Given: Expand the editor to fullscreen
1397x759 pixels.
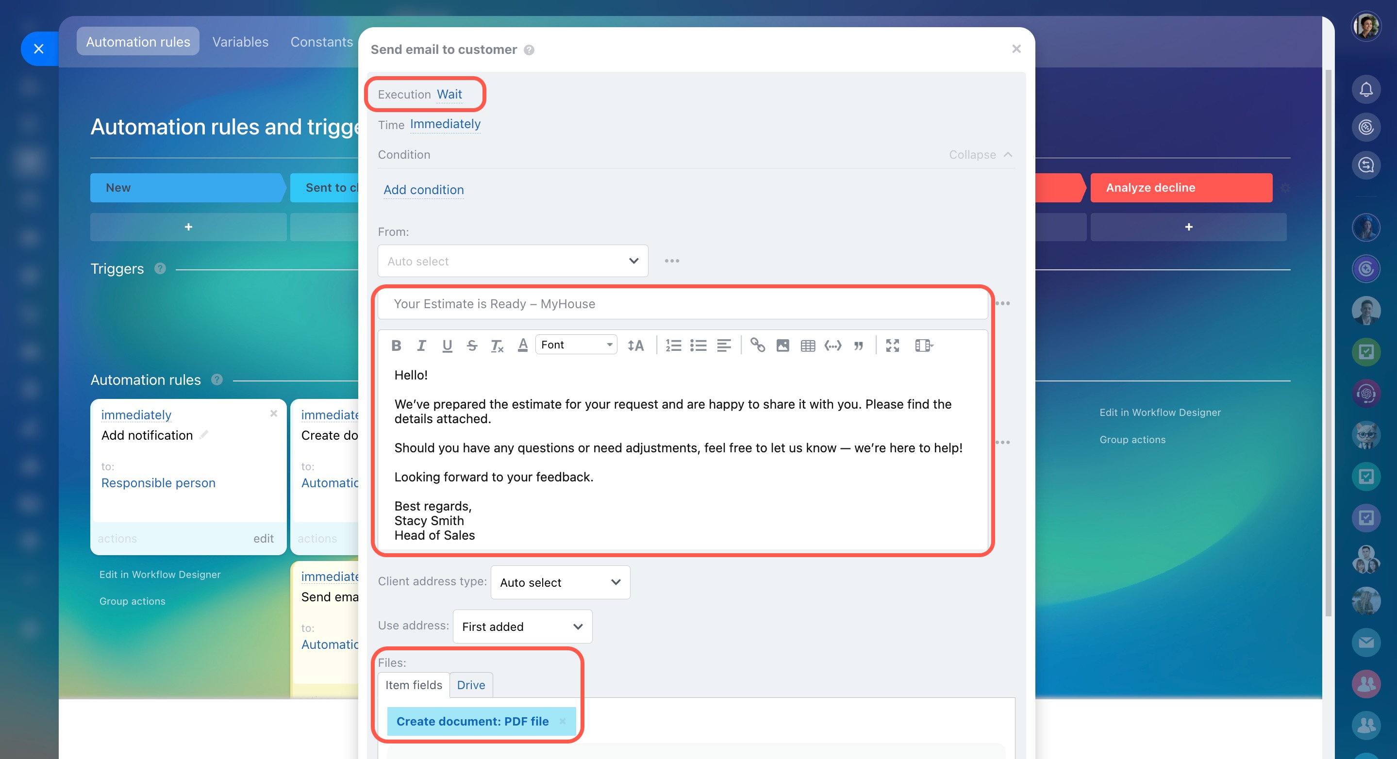Looking at the screenshot, I should tap(892, 346).
